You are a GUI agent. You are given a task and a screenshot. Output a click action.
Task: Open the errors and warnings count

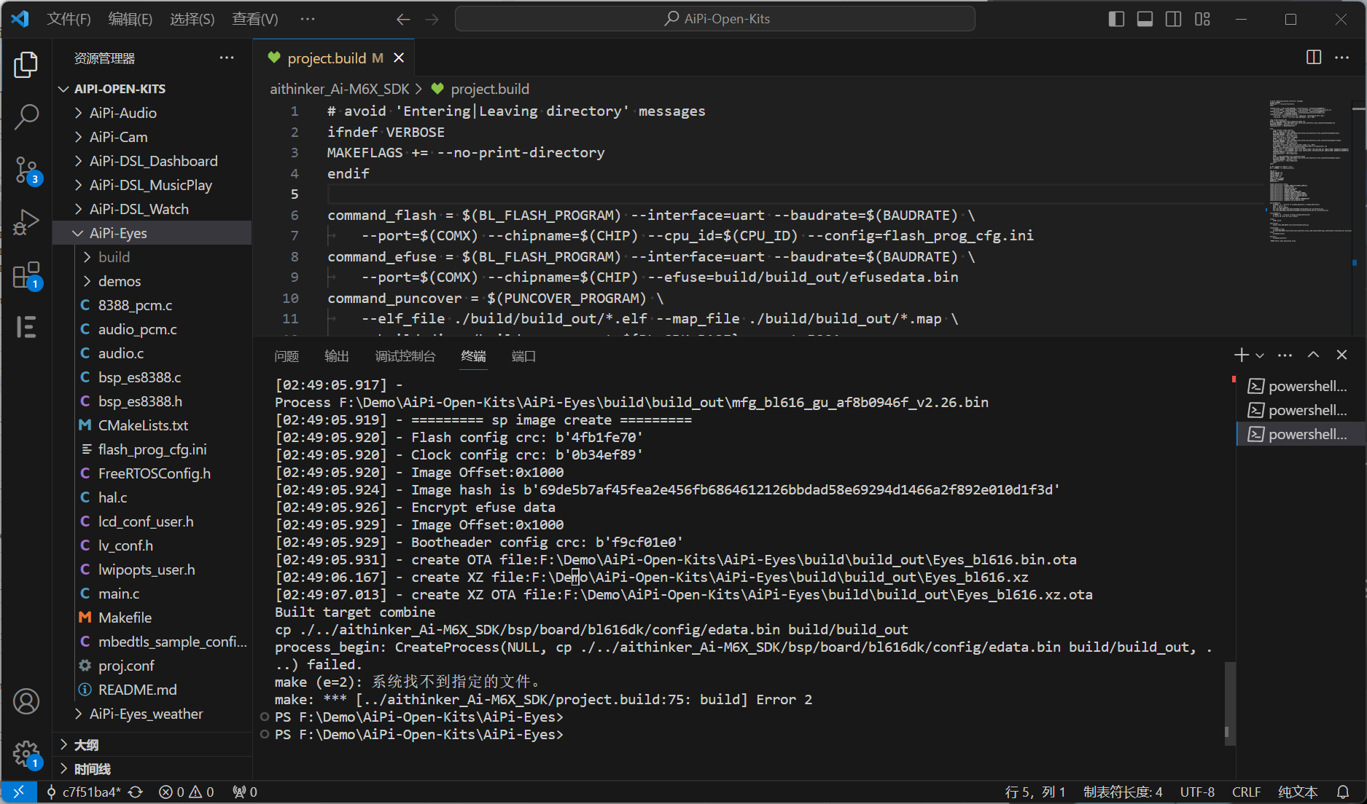(187, 792)
